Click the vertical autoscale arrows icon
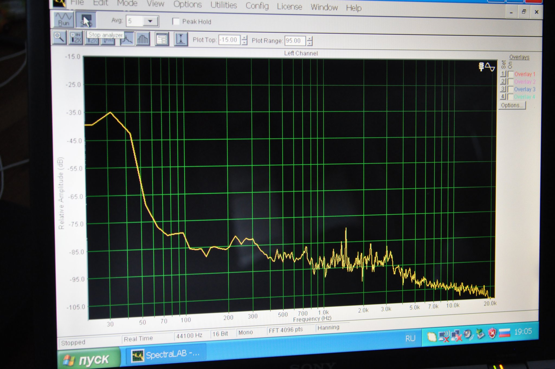555x369 pixels. click(x=181, y=40)
